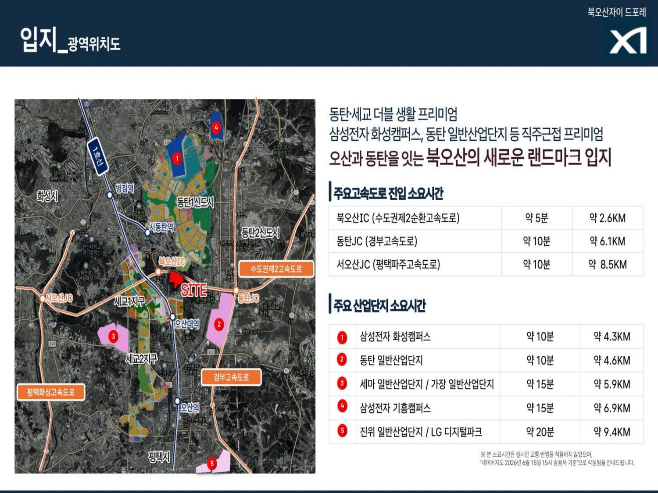Click the 평택시 map label
The width and height of the screenshot is (658, 493).
[159, 458]
